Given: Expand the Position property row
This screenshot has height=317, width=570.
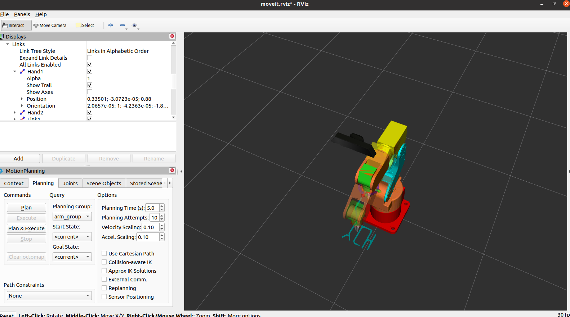Looking at the screenshot, I should (x=22, y=99).
